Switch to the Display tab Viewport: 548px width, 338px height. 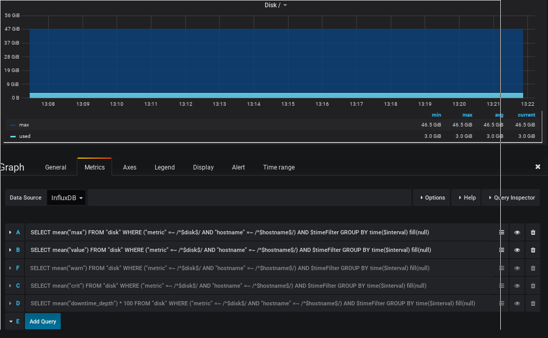click(x=203, y=167)
